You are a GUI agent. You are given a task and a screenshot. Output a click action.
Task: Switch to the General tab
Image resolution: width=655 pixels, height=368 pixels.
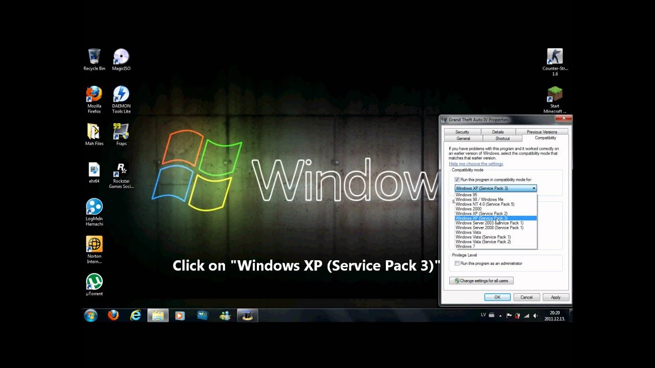tap(463, 139)
